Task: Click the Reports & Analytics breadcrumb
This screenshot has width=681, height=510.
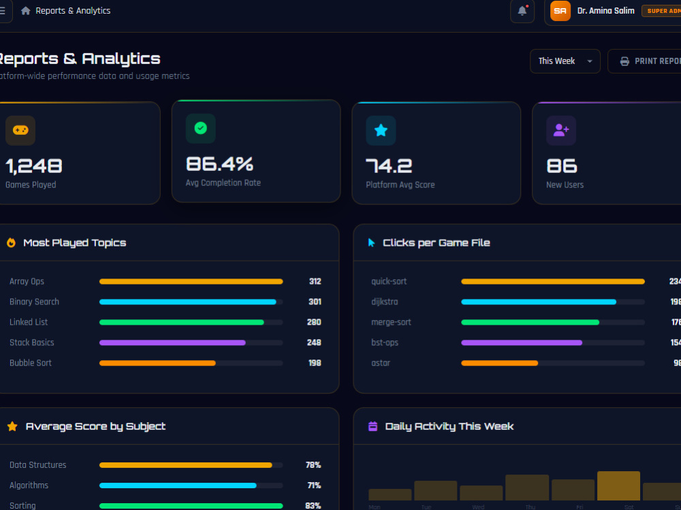Action: pos(73,11)
